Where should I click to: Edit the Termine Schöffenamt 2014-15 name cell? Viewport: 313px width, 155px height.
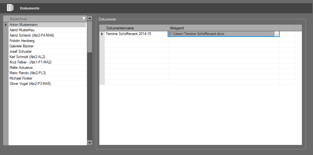click(136, 34)
